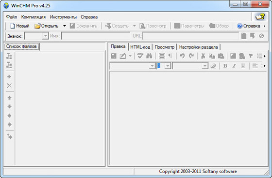
Task: Click the Просмотр toolbar button
Action: (153, 26)
